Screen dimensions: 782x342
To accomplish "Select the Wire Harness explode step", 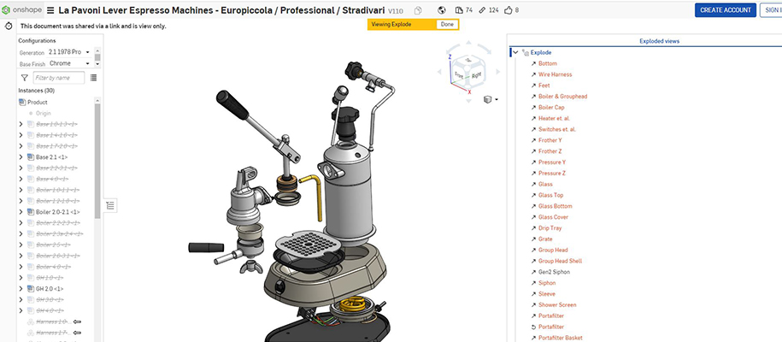I will [555, 74].
